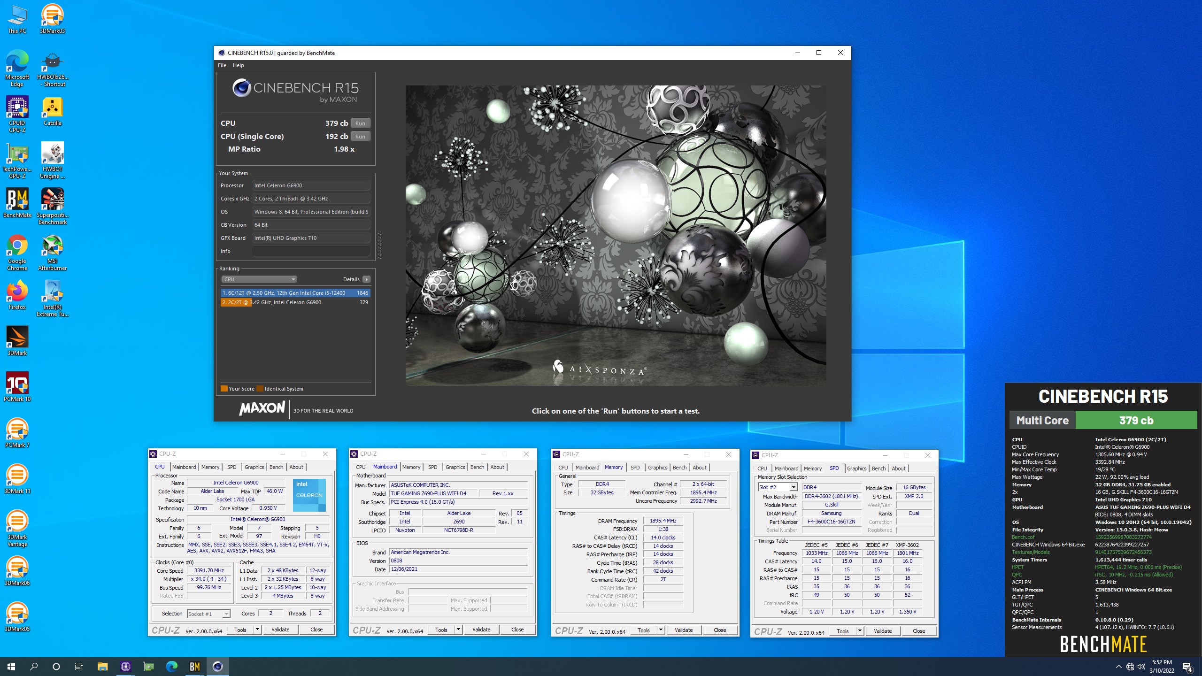Launch the Firefox desktop icon
The height and width of the screenshot is (676, 1202).
click(x=17, y=295)
